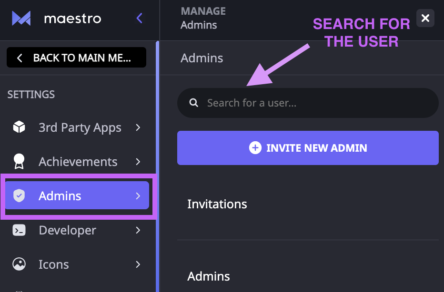Click the Achievements ribbon icon
Viewport: 444px width, 292px height.
pyautogui.click(x=19, y=161)
